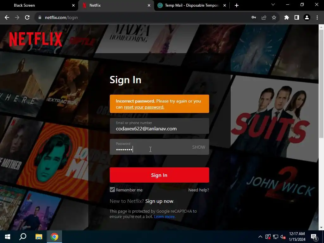Close the Netflix tab

149,5
